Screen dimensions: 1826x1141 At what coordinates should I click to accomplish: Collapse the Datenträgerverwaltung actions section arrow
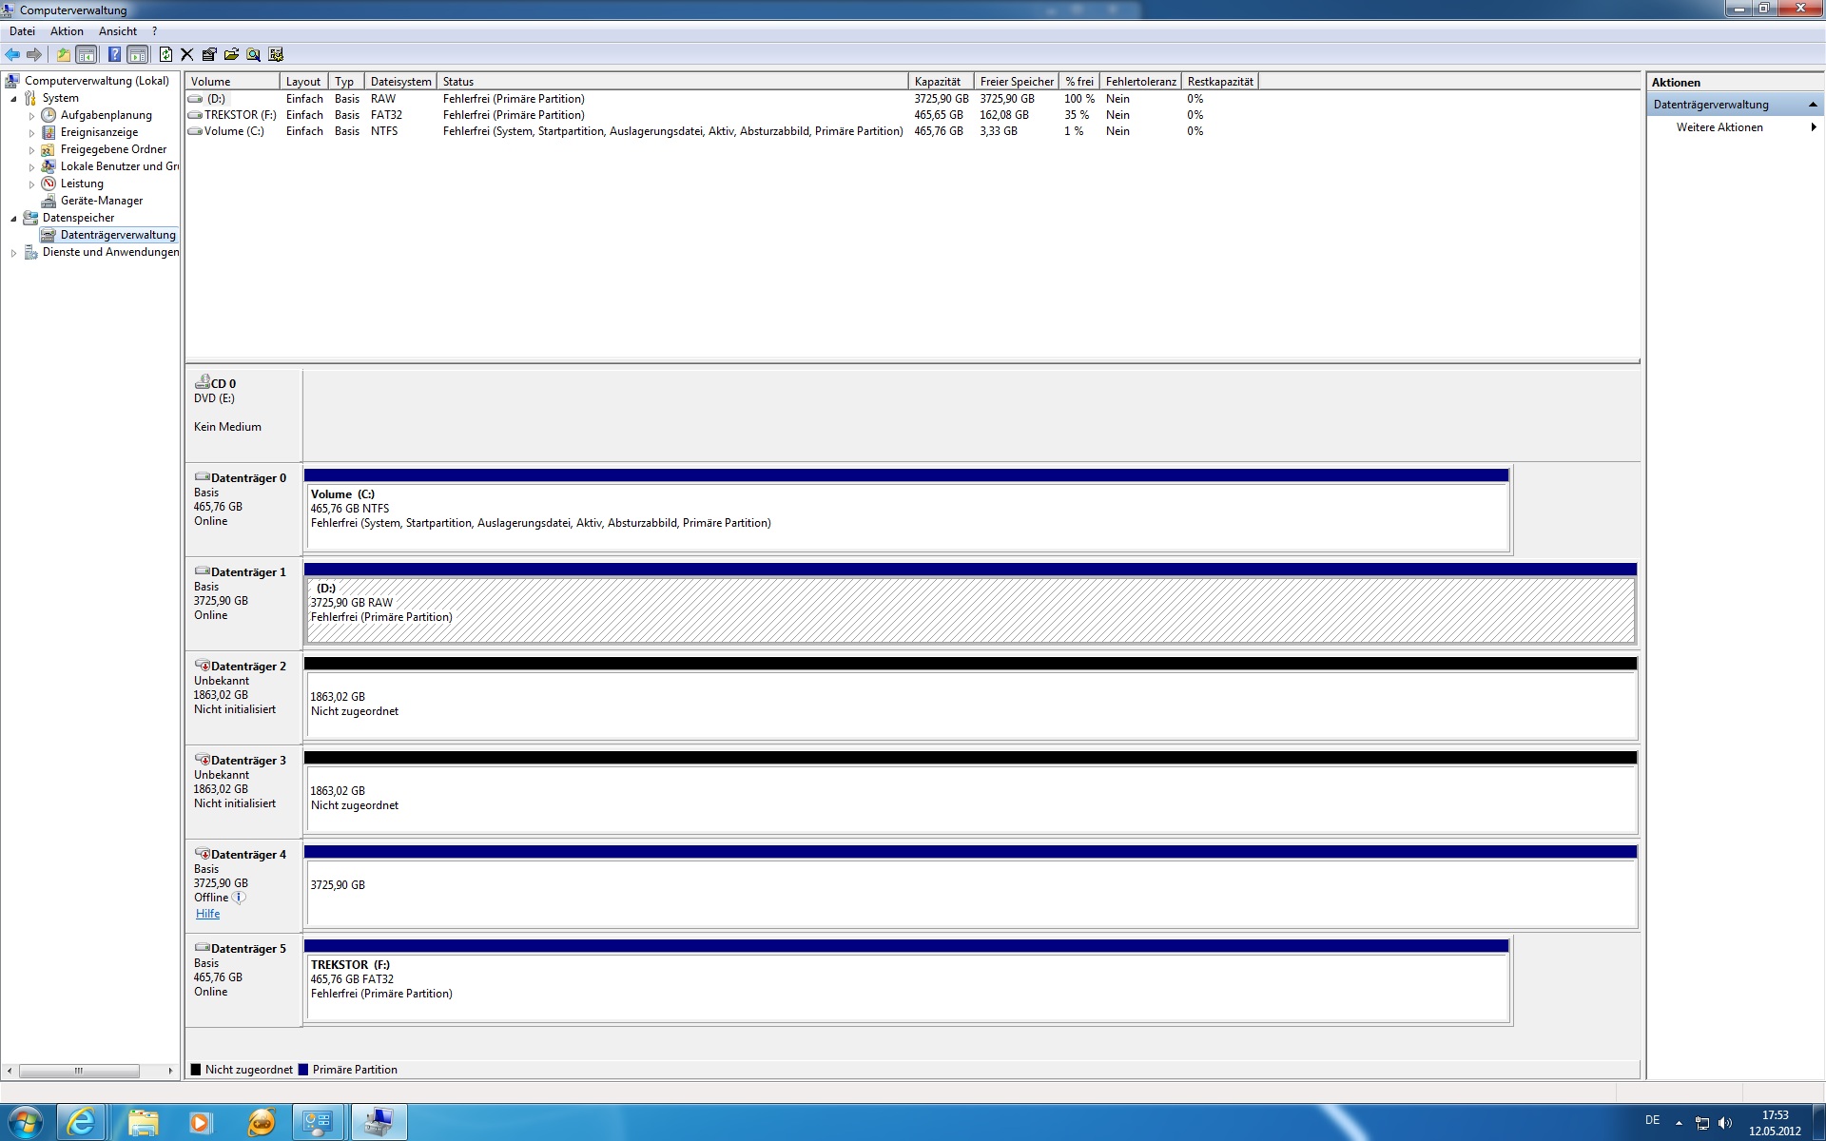tap(1813, 105)
